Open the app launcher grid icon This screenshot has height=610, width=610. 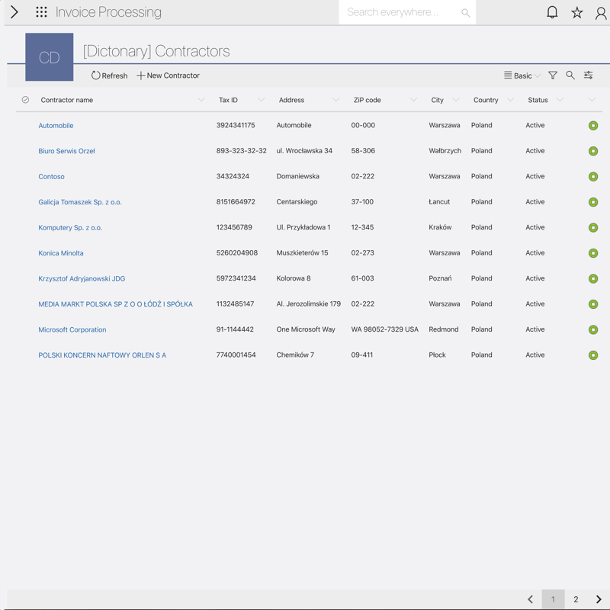[41, 12]
